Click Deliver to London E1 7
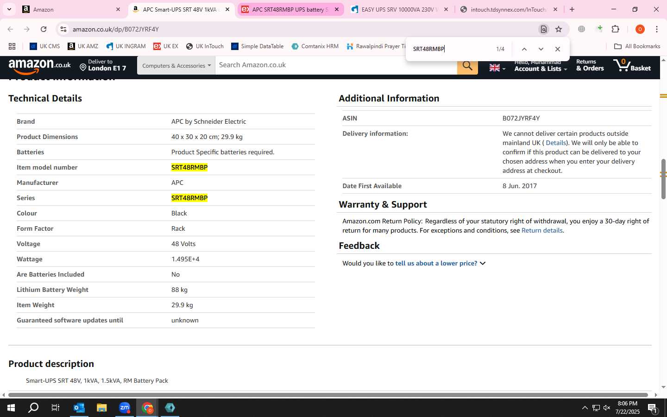The width and height of the screenshot is (667, 417). [103, 65]
